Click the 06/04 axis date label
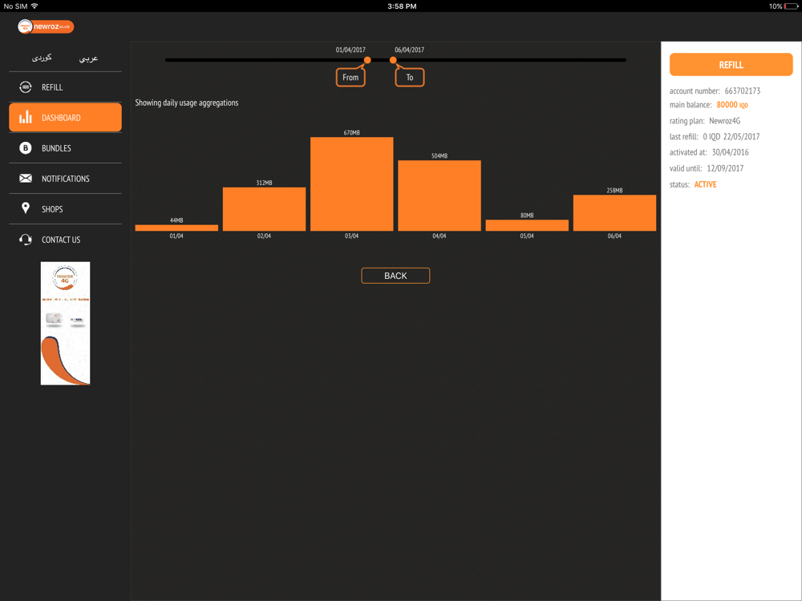The image size is (802, 601). tap(614, 236)
